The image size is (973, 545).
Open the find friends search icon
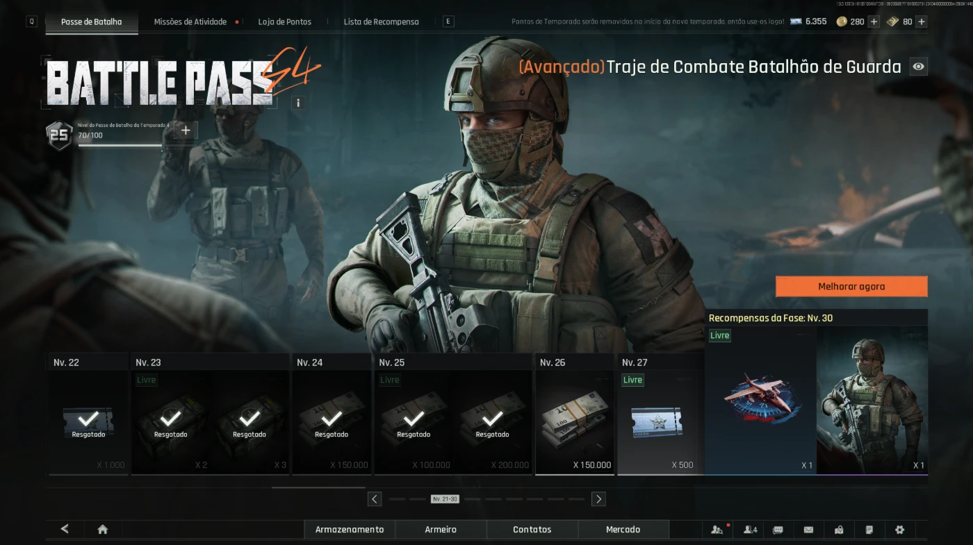[x=717, y=530]
